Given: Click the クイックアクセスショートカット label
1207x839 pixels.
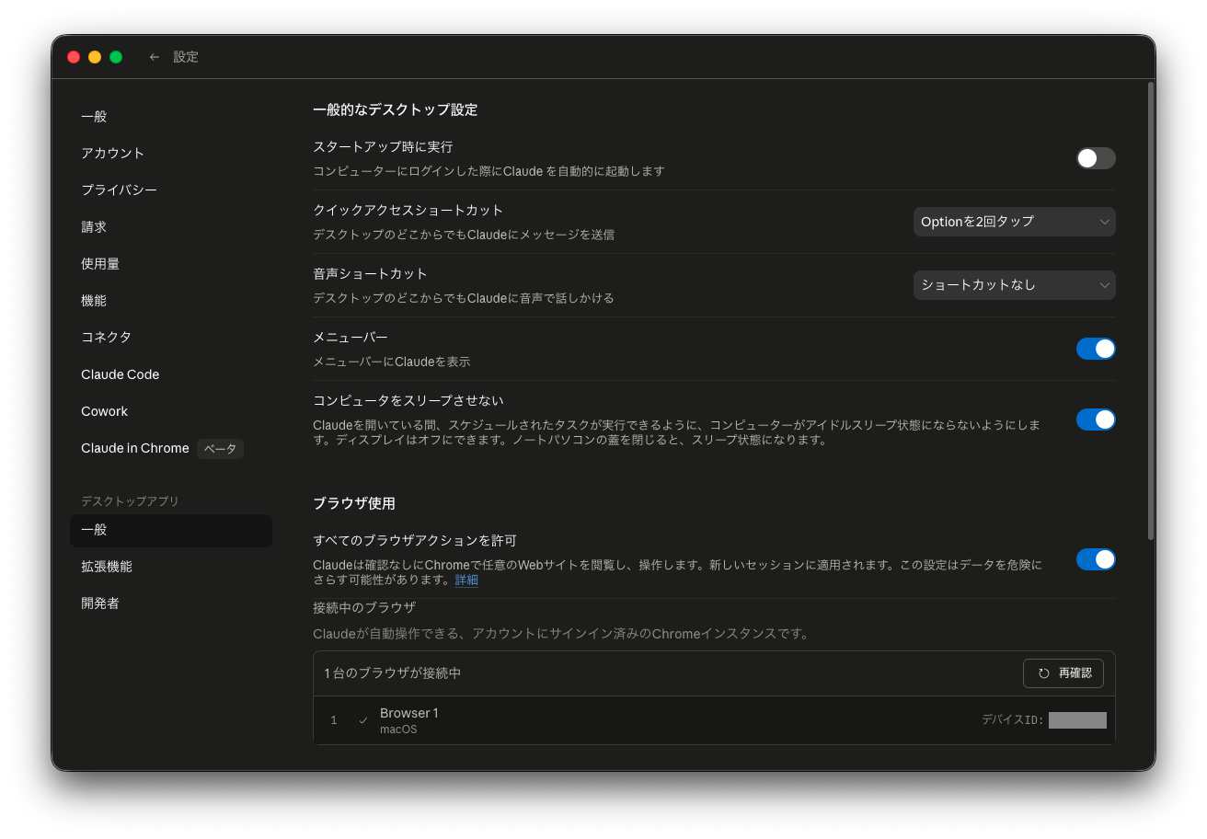Looking at the screenshot, I should 408,210.
